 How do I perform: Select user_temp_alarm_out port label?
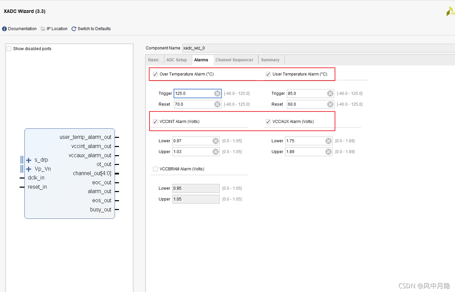85,137
